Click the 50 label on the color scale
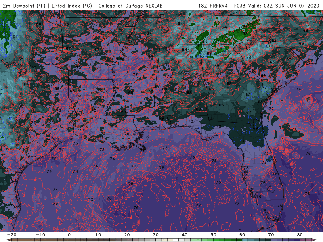Viewport: 323px width, 242px height. [214, 235]
